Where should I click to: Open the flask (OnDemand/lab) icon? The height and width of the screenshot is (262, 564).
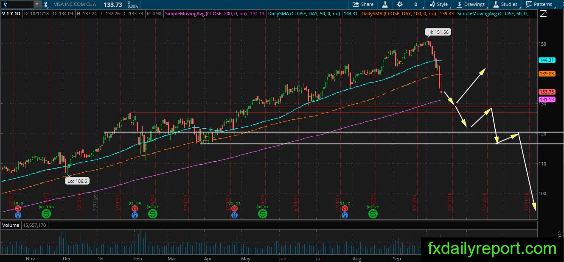click(x=385, y=4)
